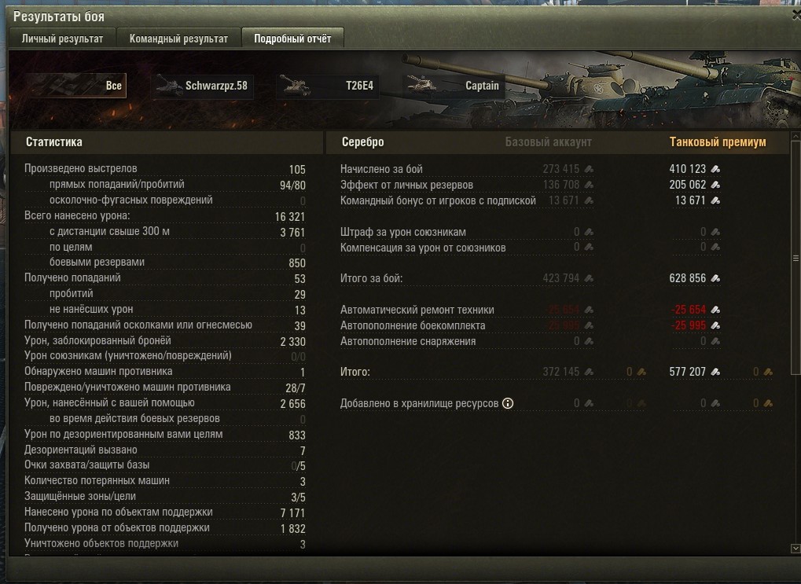Click silver icon next to 577 207
The image size is (801, 584).
pos(715,372)
